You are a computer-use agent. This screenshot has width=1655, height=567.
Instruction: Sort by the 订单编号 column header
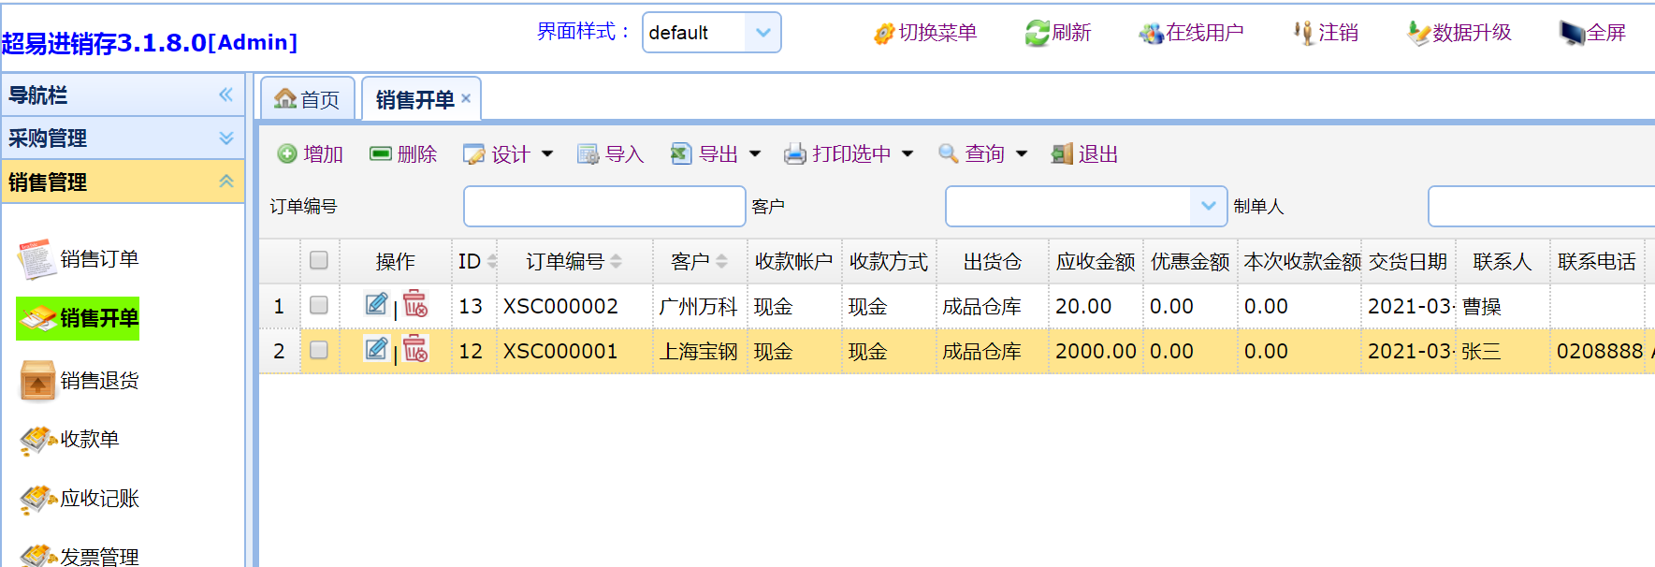565,261
